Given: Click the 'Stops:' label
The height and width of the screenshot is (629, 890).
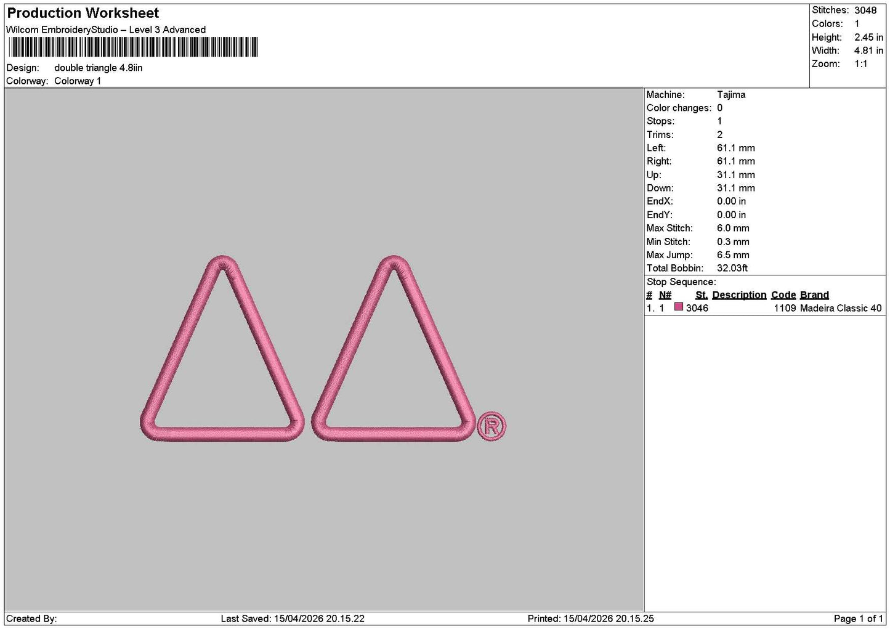Looking at the screenshot, I should click(x=660, y=121).
